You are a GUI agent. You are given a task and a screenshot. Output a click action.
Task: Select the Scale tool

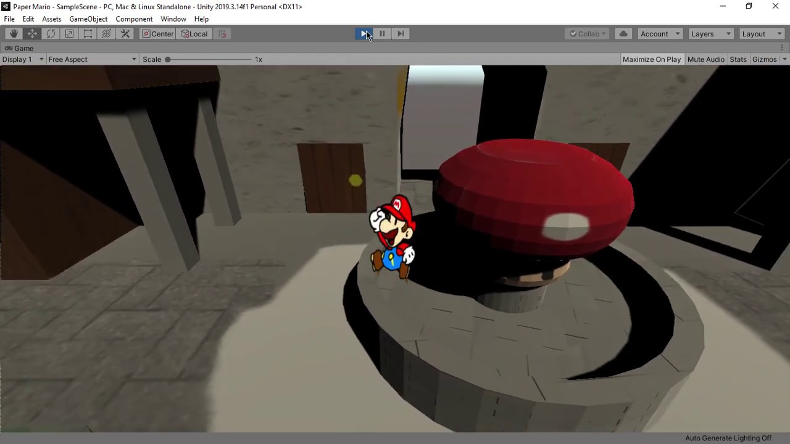point(69,34)
